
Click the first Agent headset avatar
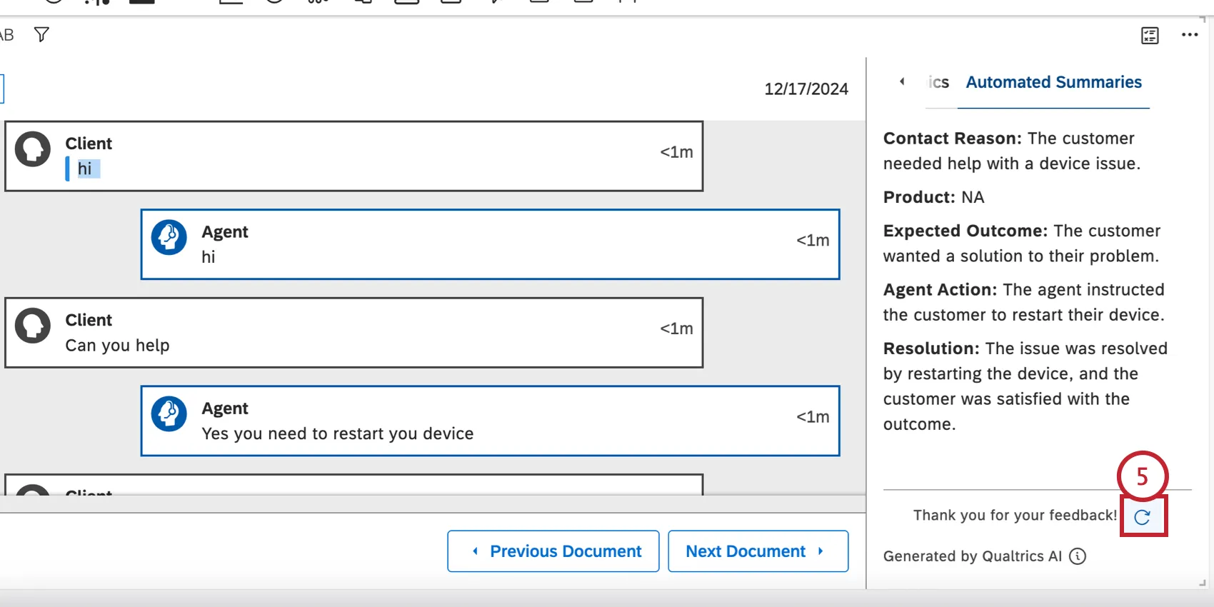[169, 237]
